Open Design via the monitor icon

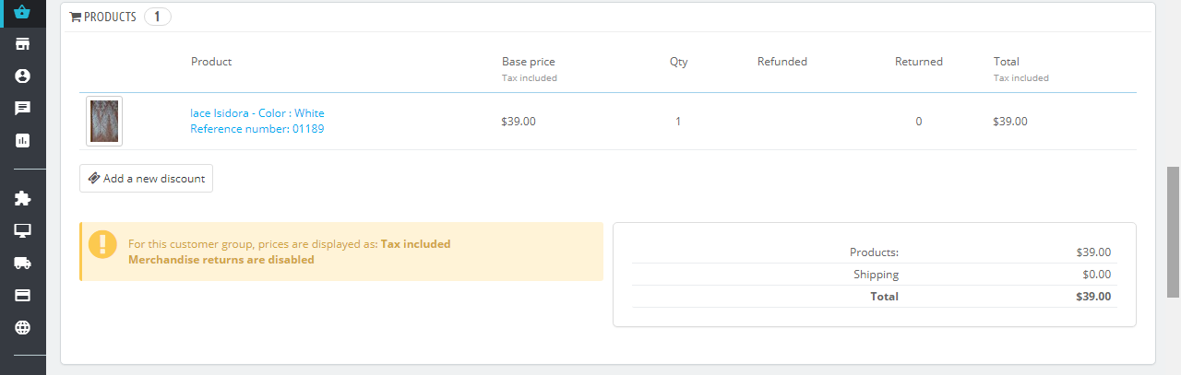pyautogui.click(x=23, y=230)
